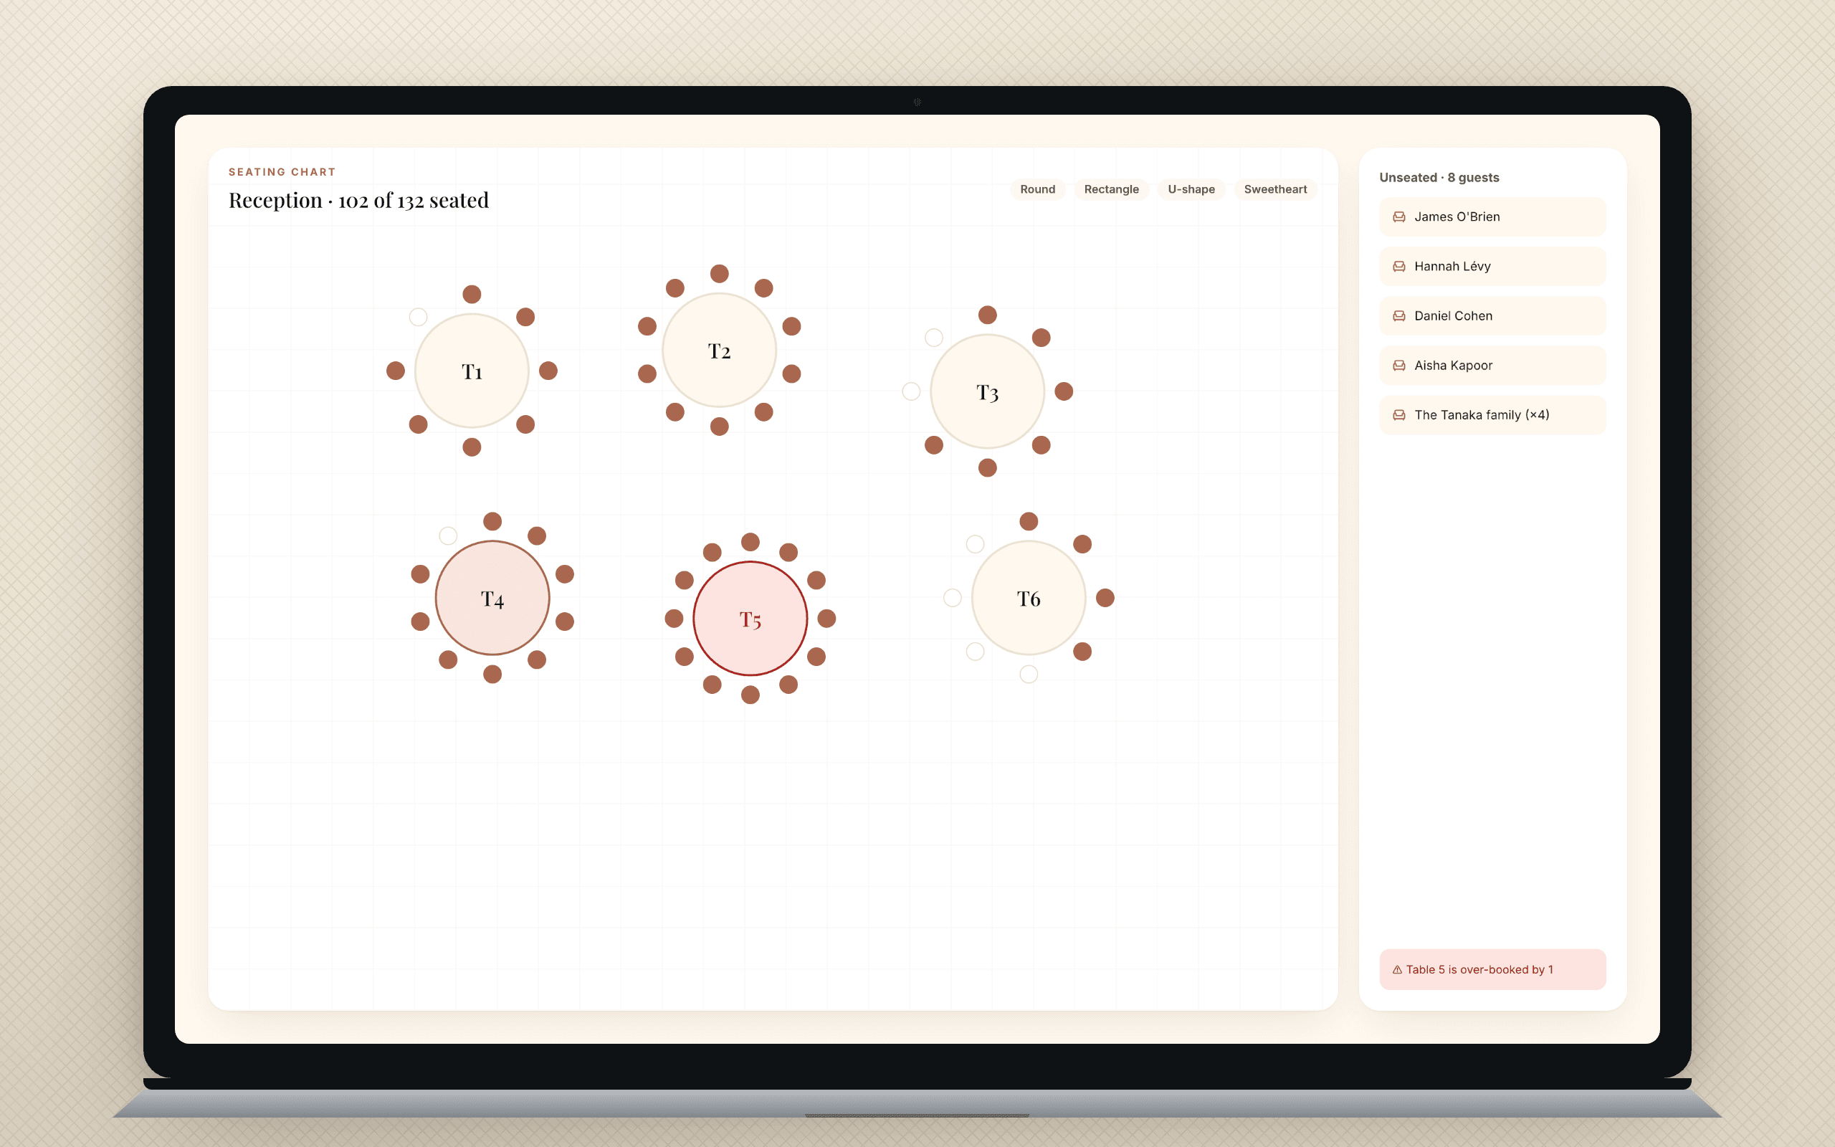1835x1147 pixels.
Task: Select table T6 on the chart
Action: pos(1028,598)
